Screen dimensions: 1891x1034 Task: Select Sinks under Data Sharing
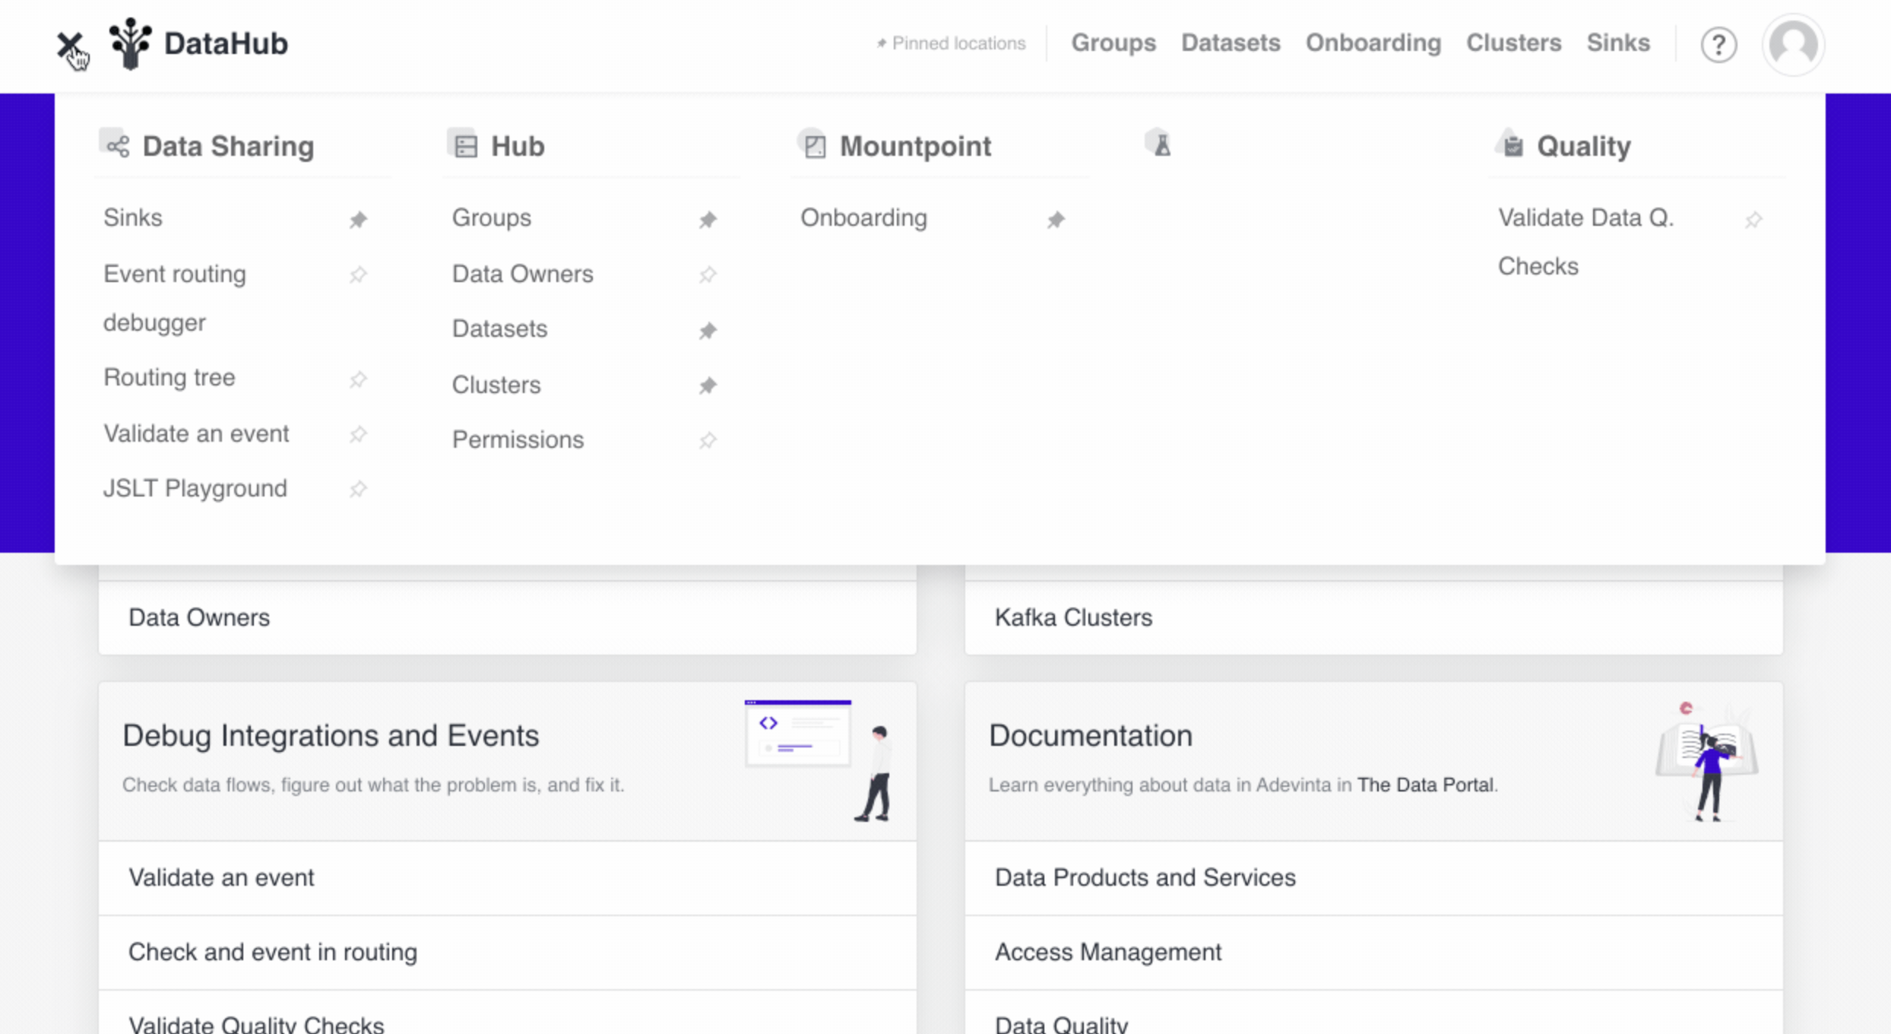click(133, 218)
